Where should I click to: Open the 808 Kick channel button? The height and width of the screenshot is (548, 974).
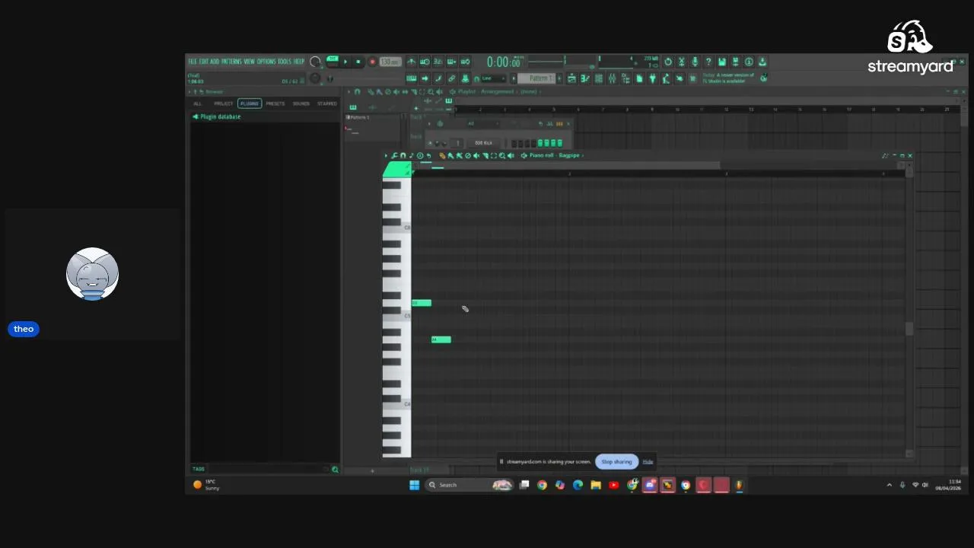483,143
